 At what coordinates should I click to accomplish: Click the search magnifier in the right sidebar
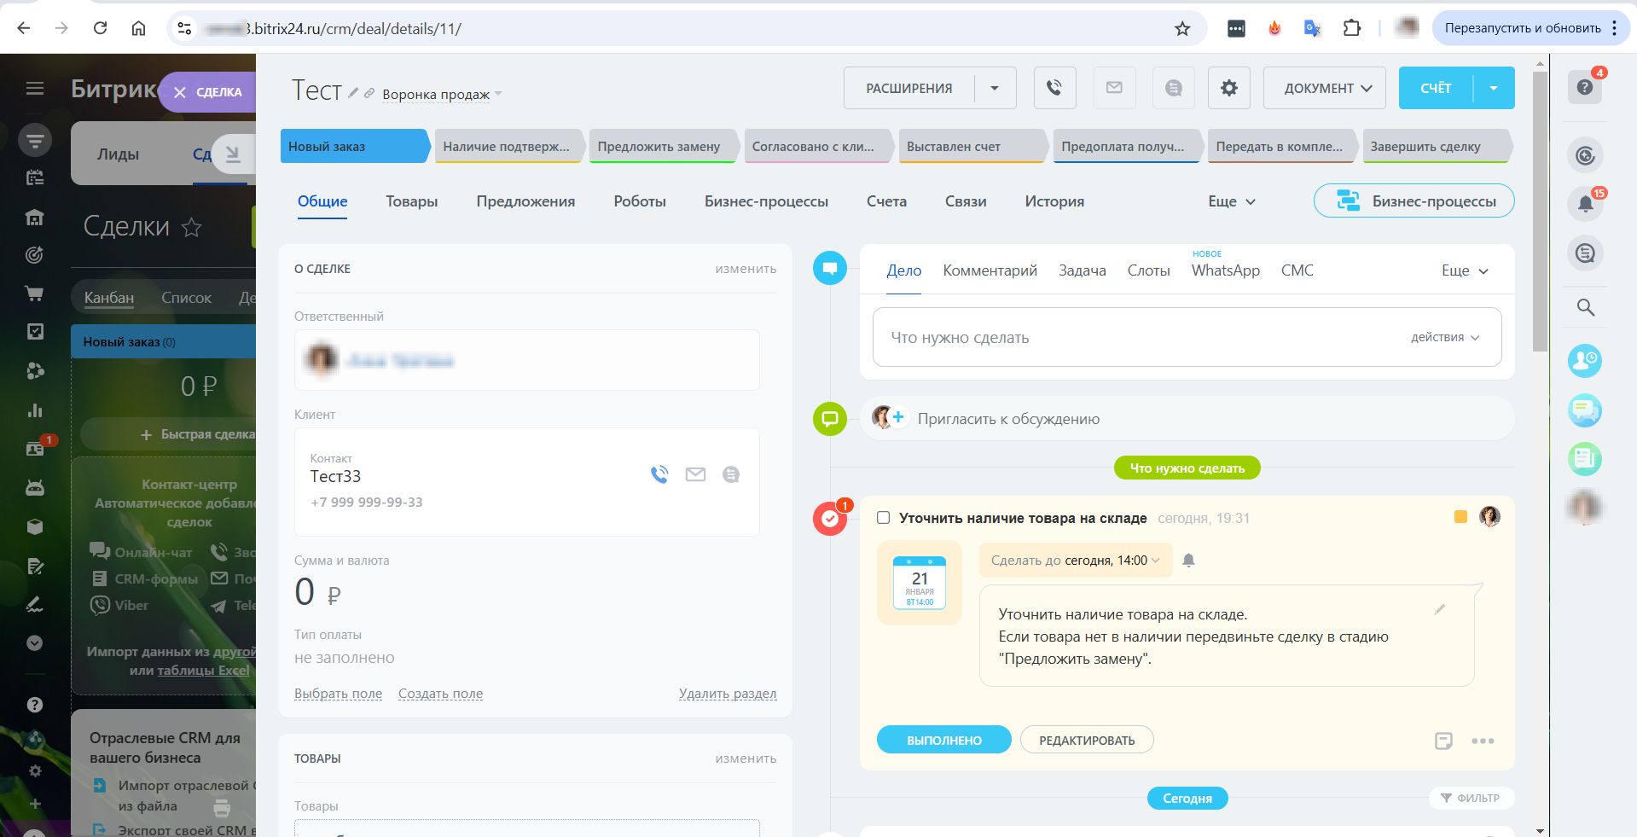[1585, 307]
